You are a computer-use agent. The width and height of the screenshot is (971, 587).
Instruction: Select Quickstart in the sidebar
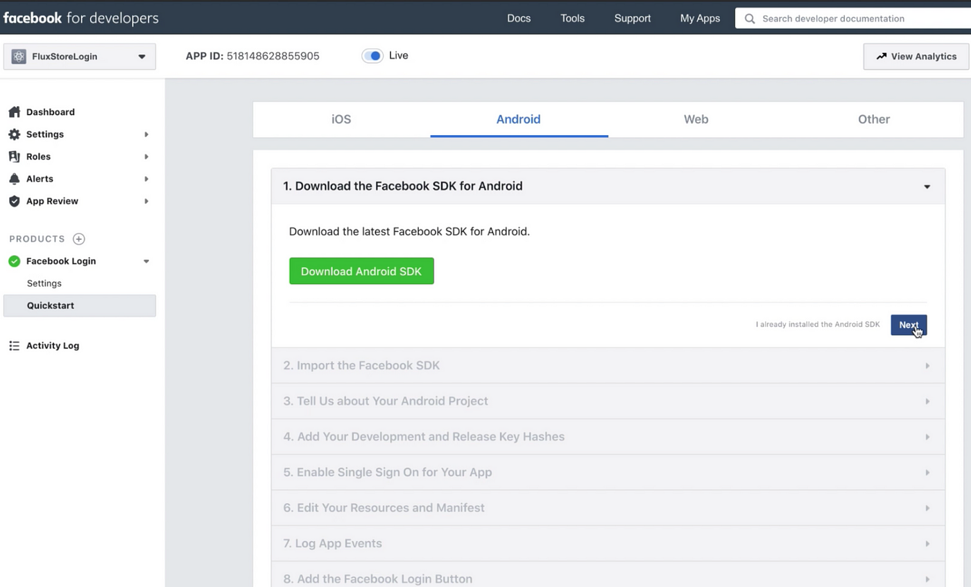coord(80,306)
